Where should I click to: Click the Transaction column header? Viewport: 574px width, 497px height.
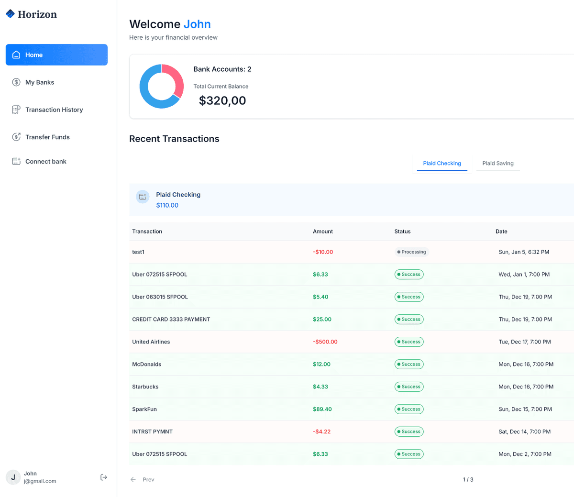pos(147,232)
